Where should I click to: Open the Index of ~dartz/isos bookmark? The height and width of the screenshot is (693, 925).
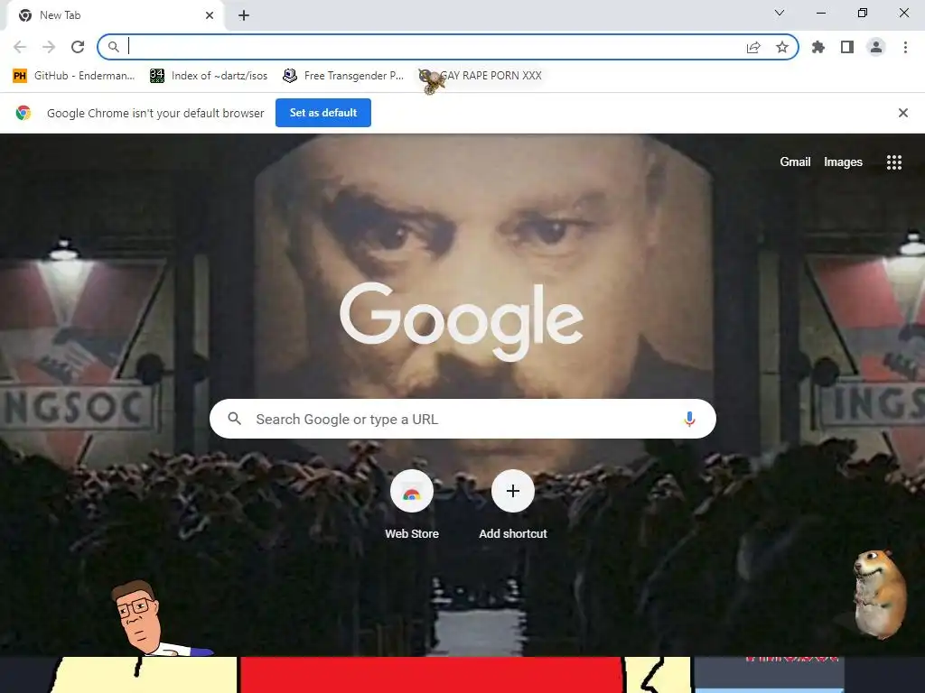[x=209, y=76]
